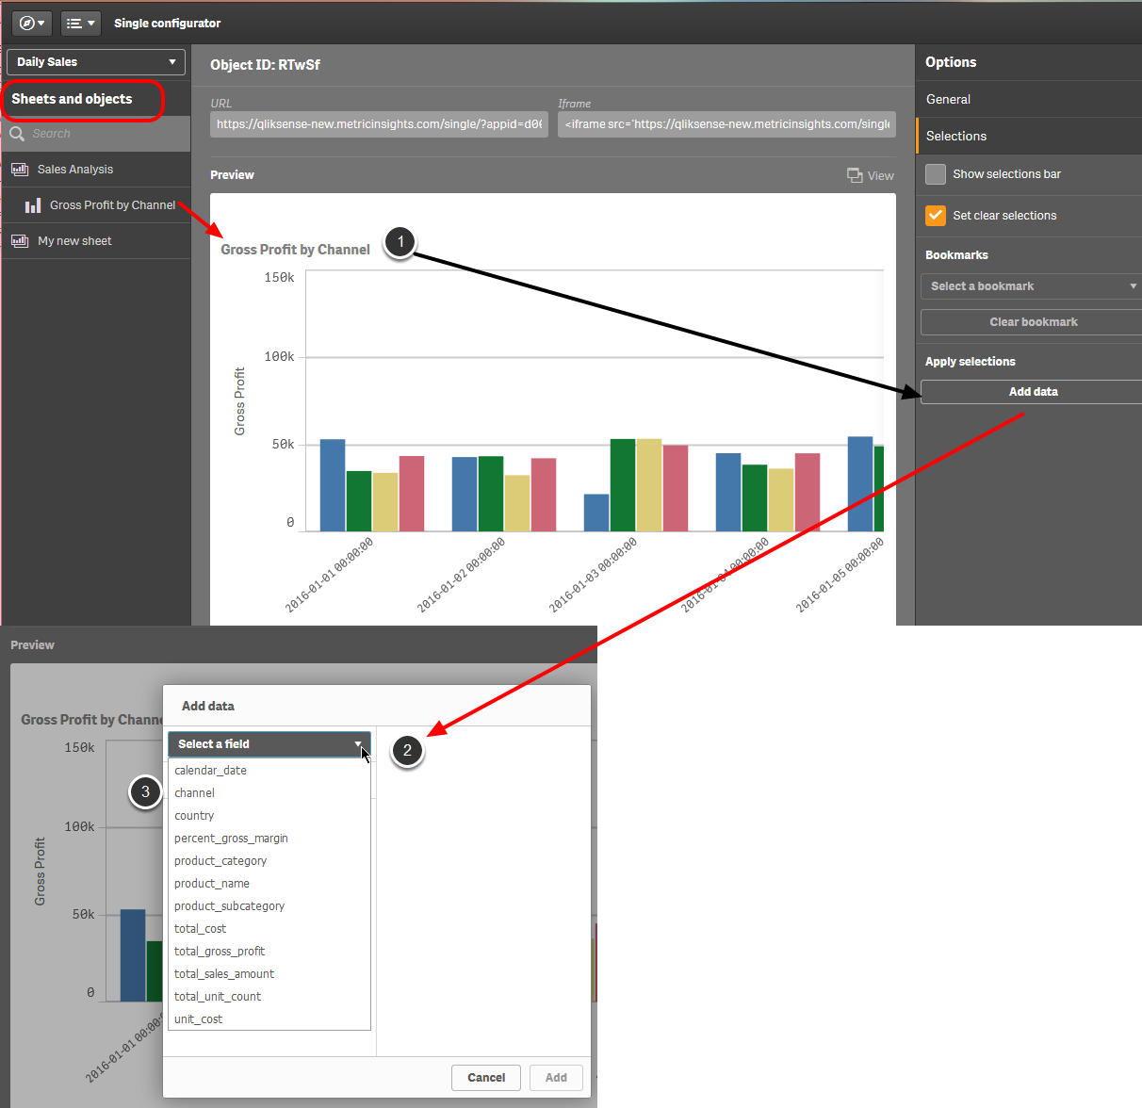Open the Select a bookmark dropdown

coord(1031,286)
